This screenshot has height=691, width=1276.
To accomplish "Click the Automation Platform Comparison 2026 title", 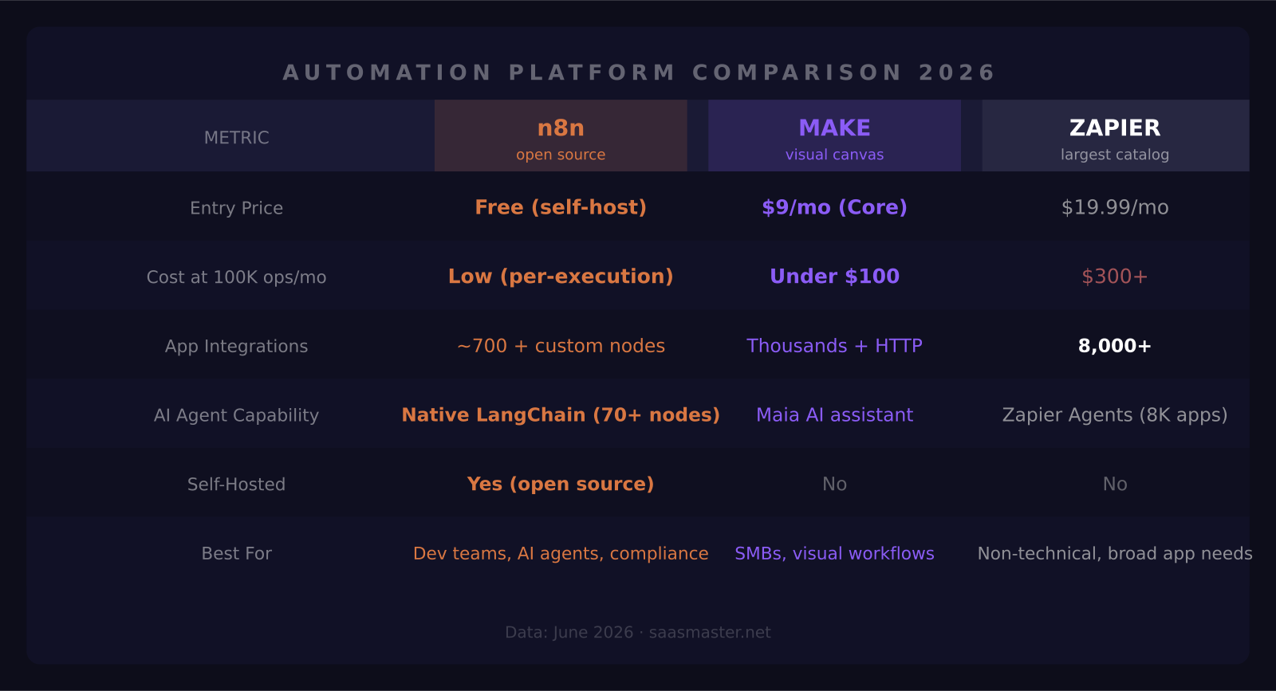I will pos(639,73).
